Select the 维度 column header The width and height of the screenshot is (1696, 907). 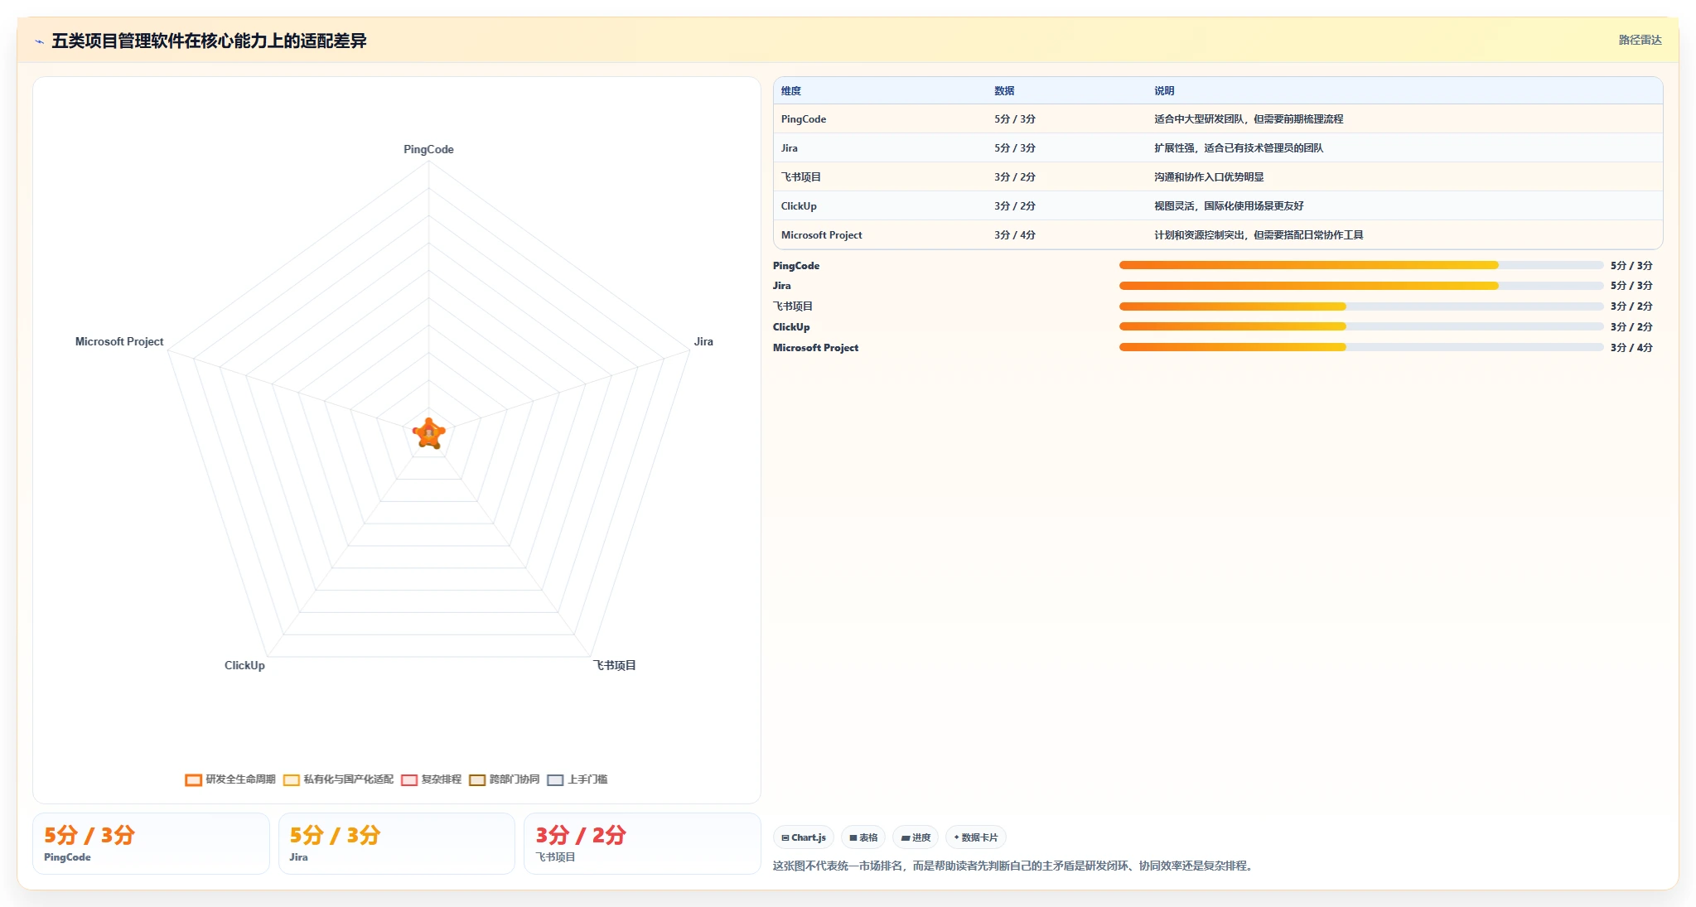coord(791,91)
